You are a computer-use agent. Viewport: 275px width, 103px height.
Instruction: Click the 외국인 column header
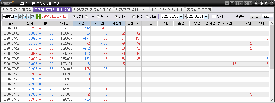click(x=99, y=23)
